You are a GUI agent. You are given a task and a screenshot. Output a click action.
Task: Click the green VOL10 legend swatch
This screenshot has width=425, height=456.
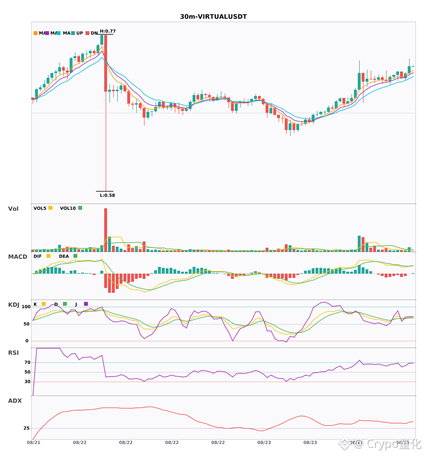pos(80,208)
